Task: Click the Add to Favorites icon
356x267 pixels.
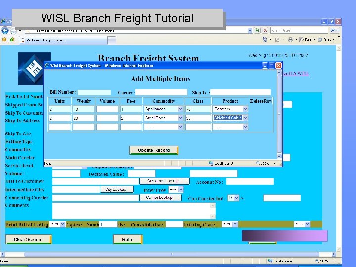Action: pos(12,40)
